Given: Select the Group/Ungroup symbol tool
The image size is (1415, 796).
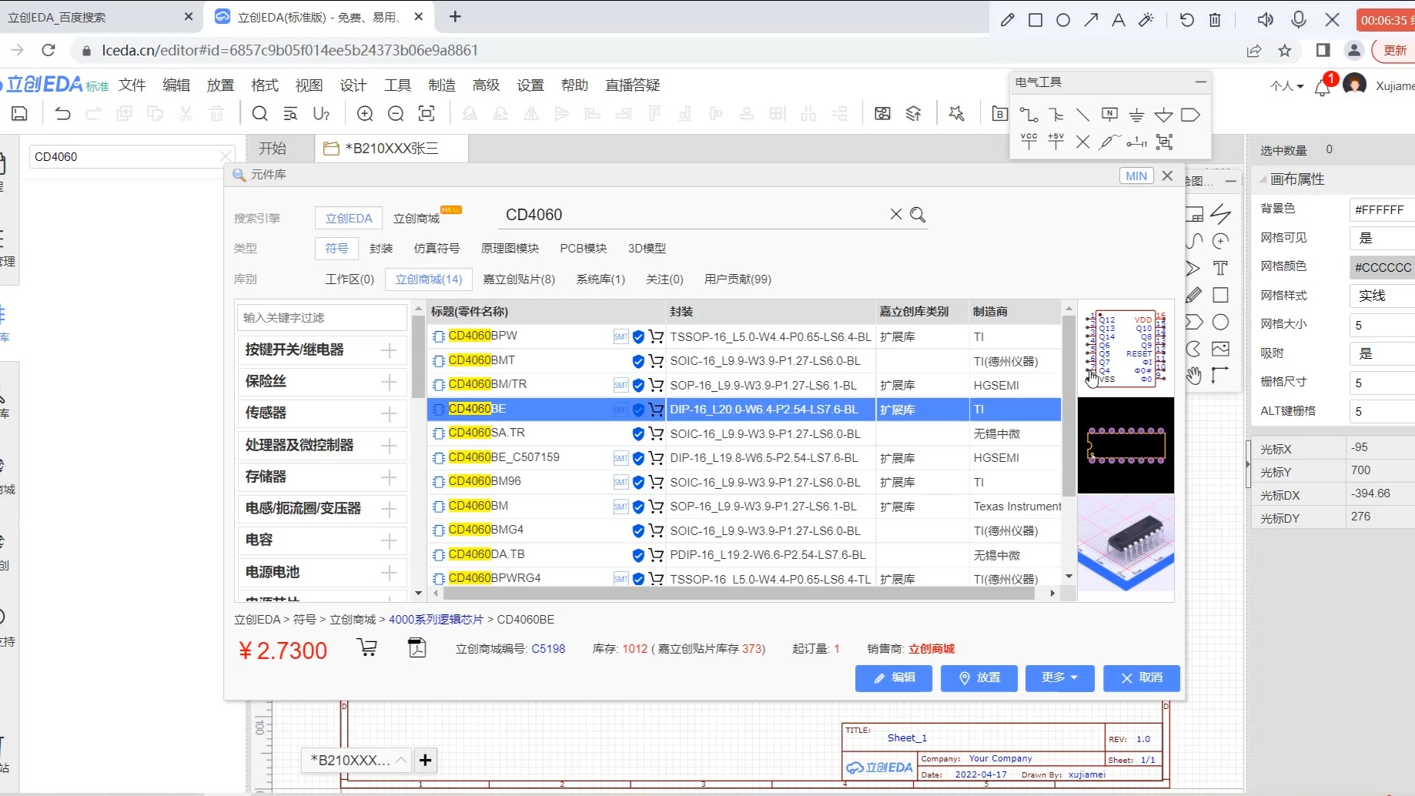Looking at the screenshot, I should click(x=1164, y=142).
